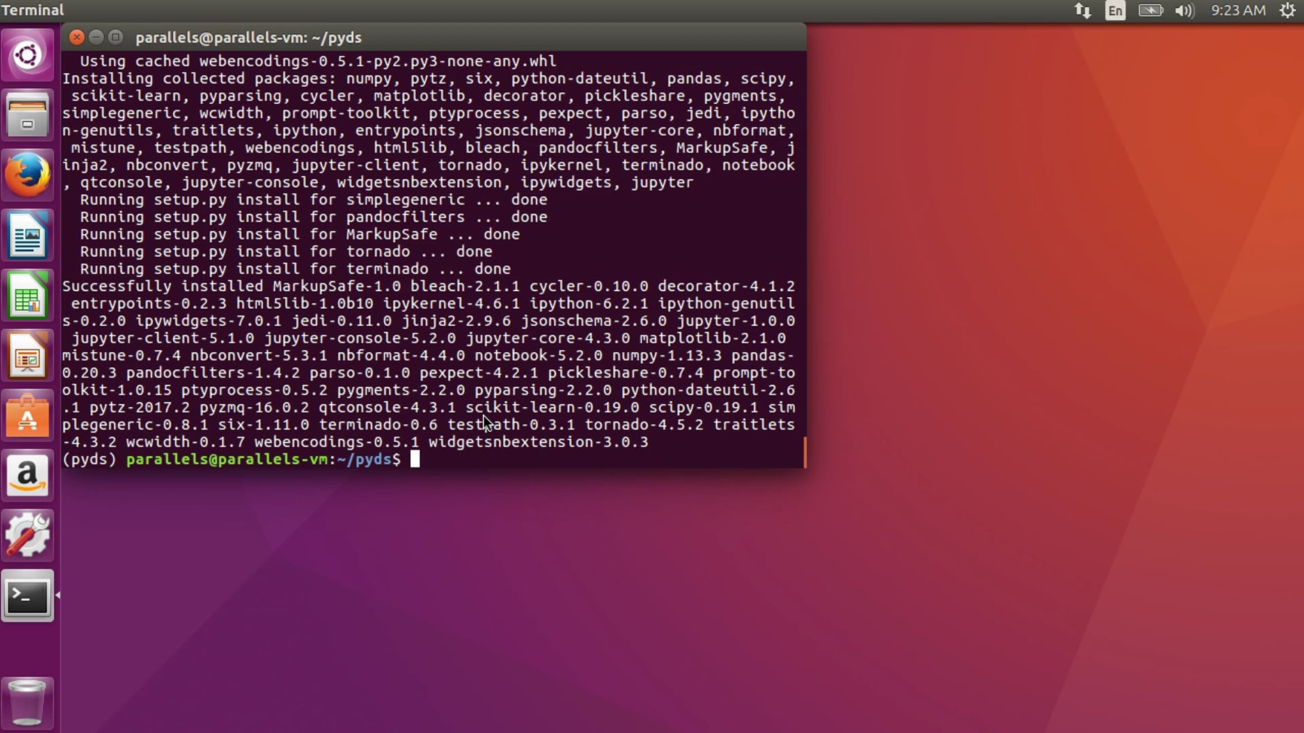Open the battery status menu
The width and height of the screenshot is (1304, 733).
pos(1150,10)
